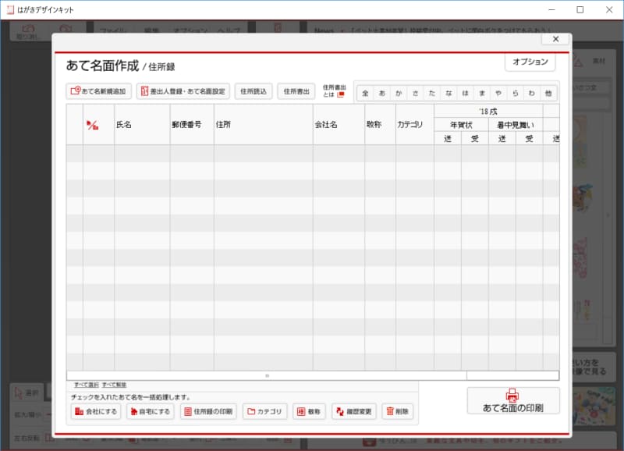
Task: Click the 住所書出 export button
Action: [x=296, y=91]
